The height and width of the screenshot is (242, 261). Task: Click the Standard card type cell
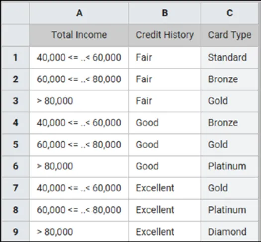230,58
